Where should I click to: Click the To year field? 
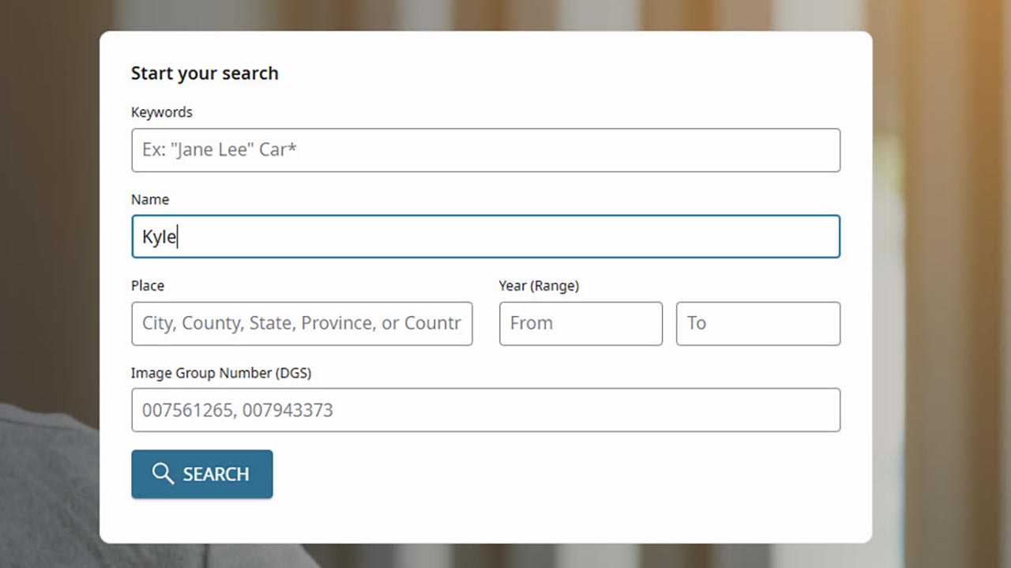[757, 324]
